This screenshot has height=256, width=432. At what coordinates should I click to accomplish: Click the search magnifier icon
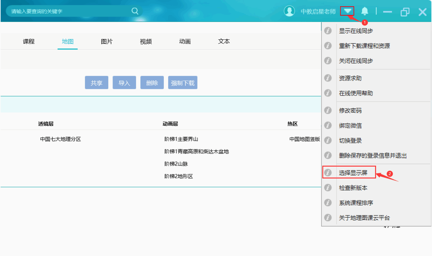click(x=135, y=11)
